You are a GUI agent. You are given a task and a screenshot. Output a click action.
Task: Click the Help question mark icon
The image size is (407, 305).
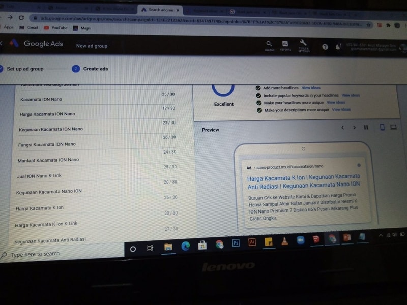(325, 47)
